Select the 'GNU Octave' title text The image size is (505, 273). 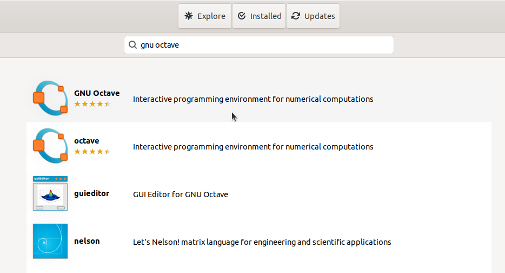tap(97, 93)
